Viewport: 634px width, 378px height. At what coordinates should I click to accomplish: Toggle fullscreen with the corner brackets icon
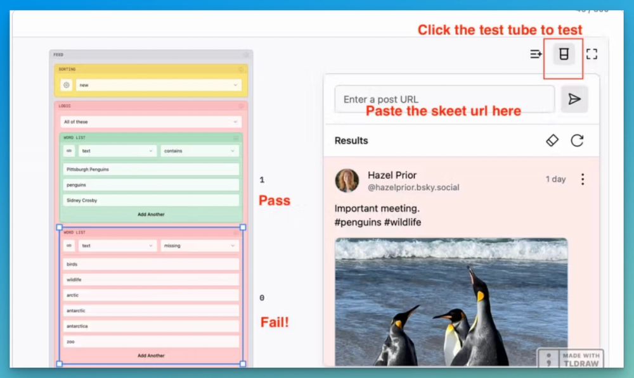592,54
